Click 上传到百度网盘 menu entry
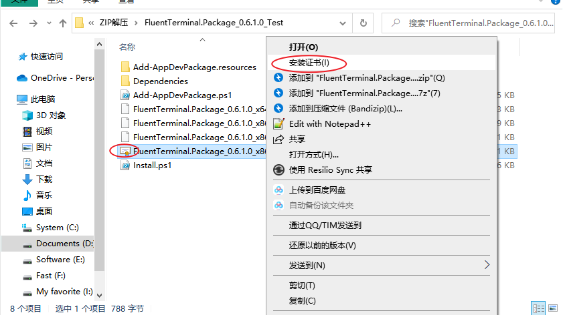Screen dimensions: 563x315 [317, 190]
